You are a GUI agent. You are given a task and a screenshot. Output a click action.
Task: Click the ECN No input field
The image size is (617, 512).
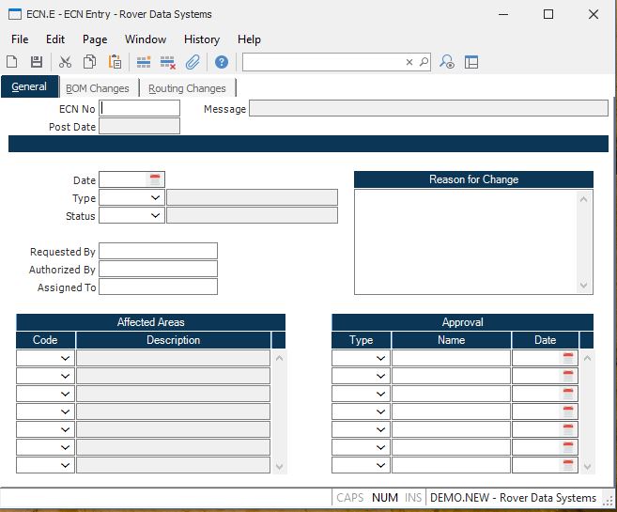pos(140,108)
